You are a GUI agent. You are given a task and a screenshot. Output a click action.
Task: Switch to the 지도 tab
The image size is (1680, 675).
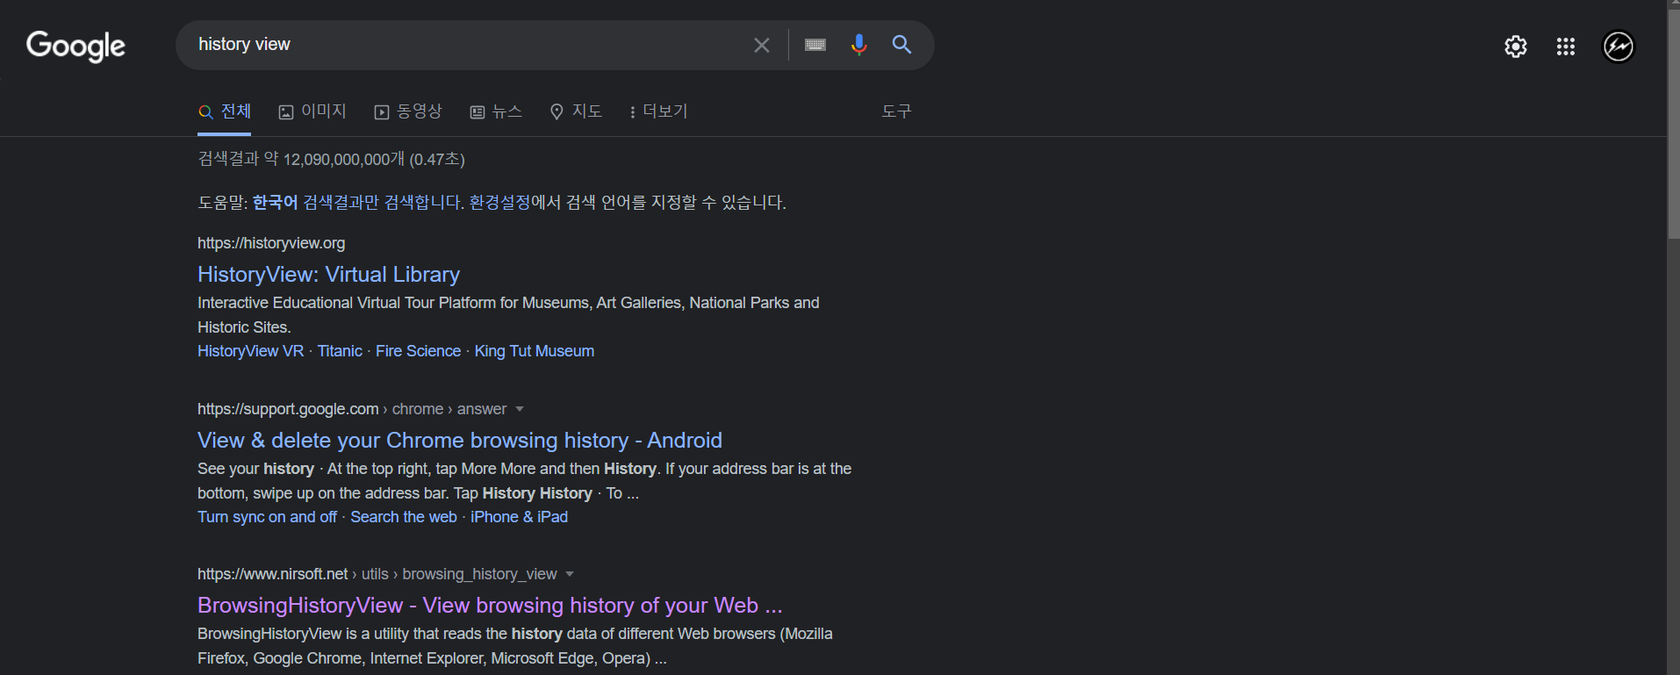[576, 111]
